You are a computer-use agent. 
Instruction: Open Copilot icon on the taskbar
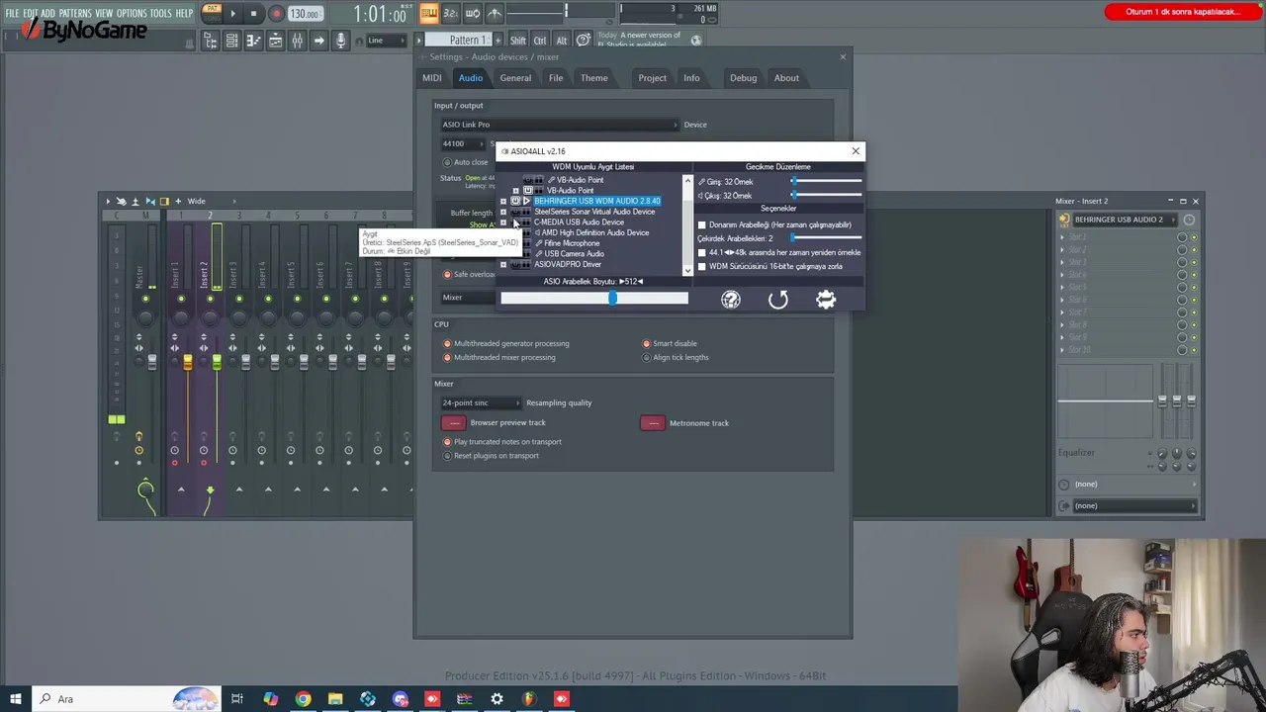(270, 699)
